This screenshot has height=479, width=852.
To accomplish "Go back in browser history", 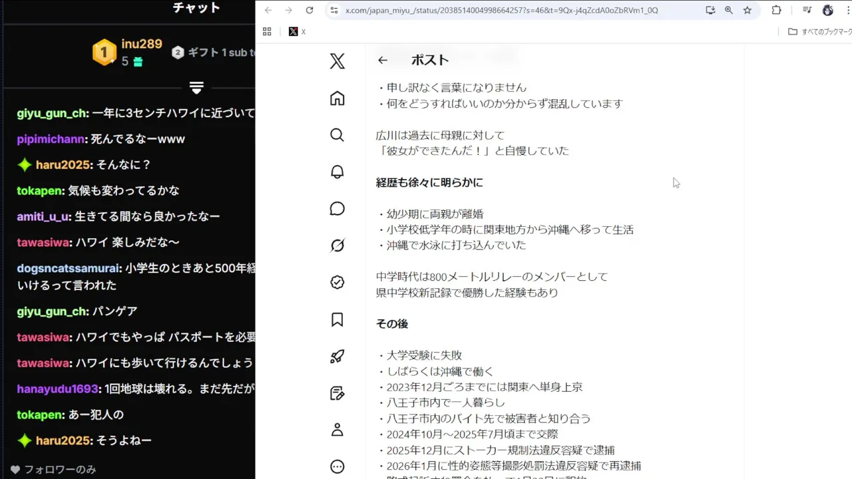I will (x=268, y=10).
